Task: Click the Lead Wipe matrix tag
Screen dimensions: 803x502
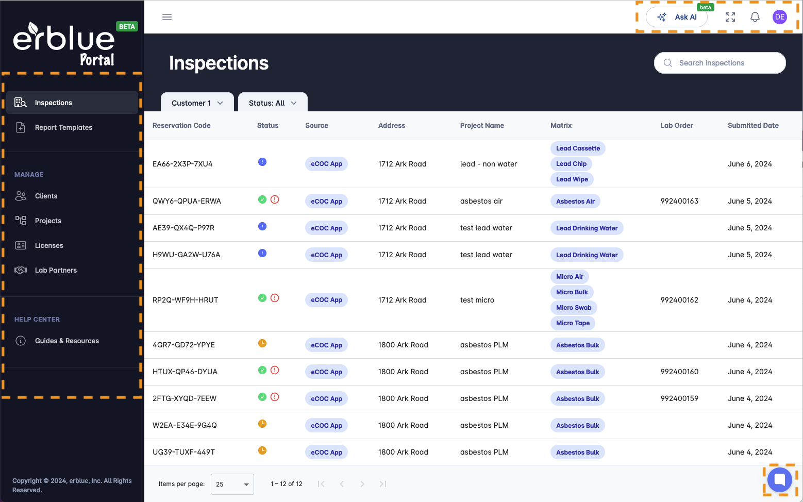Action: tap(572, 179)
